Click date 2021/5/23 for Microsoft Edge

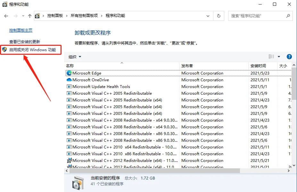tap(260, 73)
